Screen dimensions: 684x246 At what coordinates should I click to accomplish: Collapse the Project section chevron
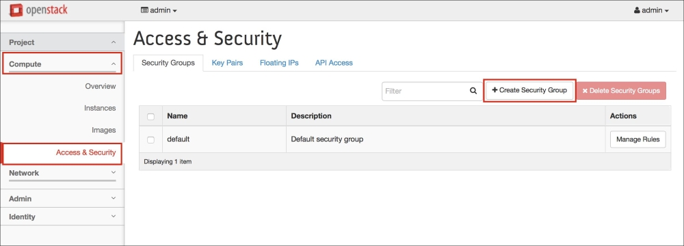click(x=114, y=42)
